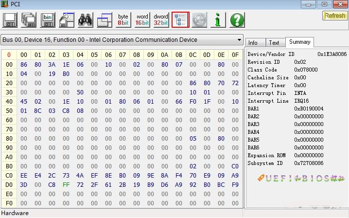This screenshot has width=349, height=218.
Task: Click the greyed-out gear icon
Action: (199, 20)
